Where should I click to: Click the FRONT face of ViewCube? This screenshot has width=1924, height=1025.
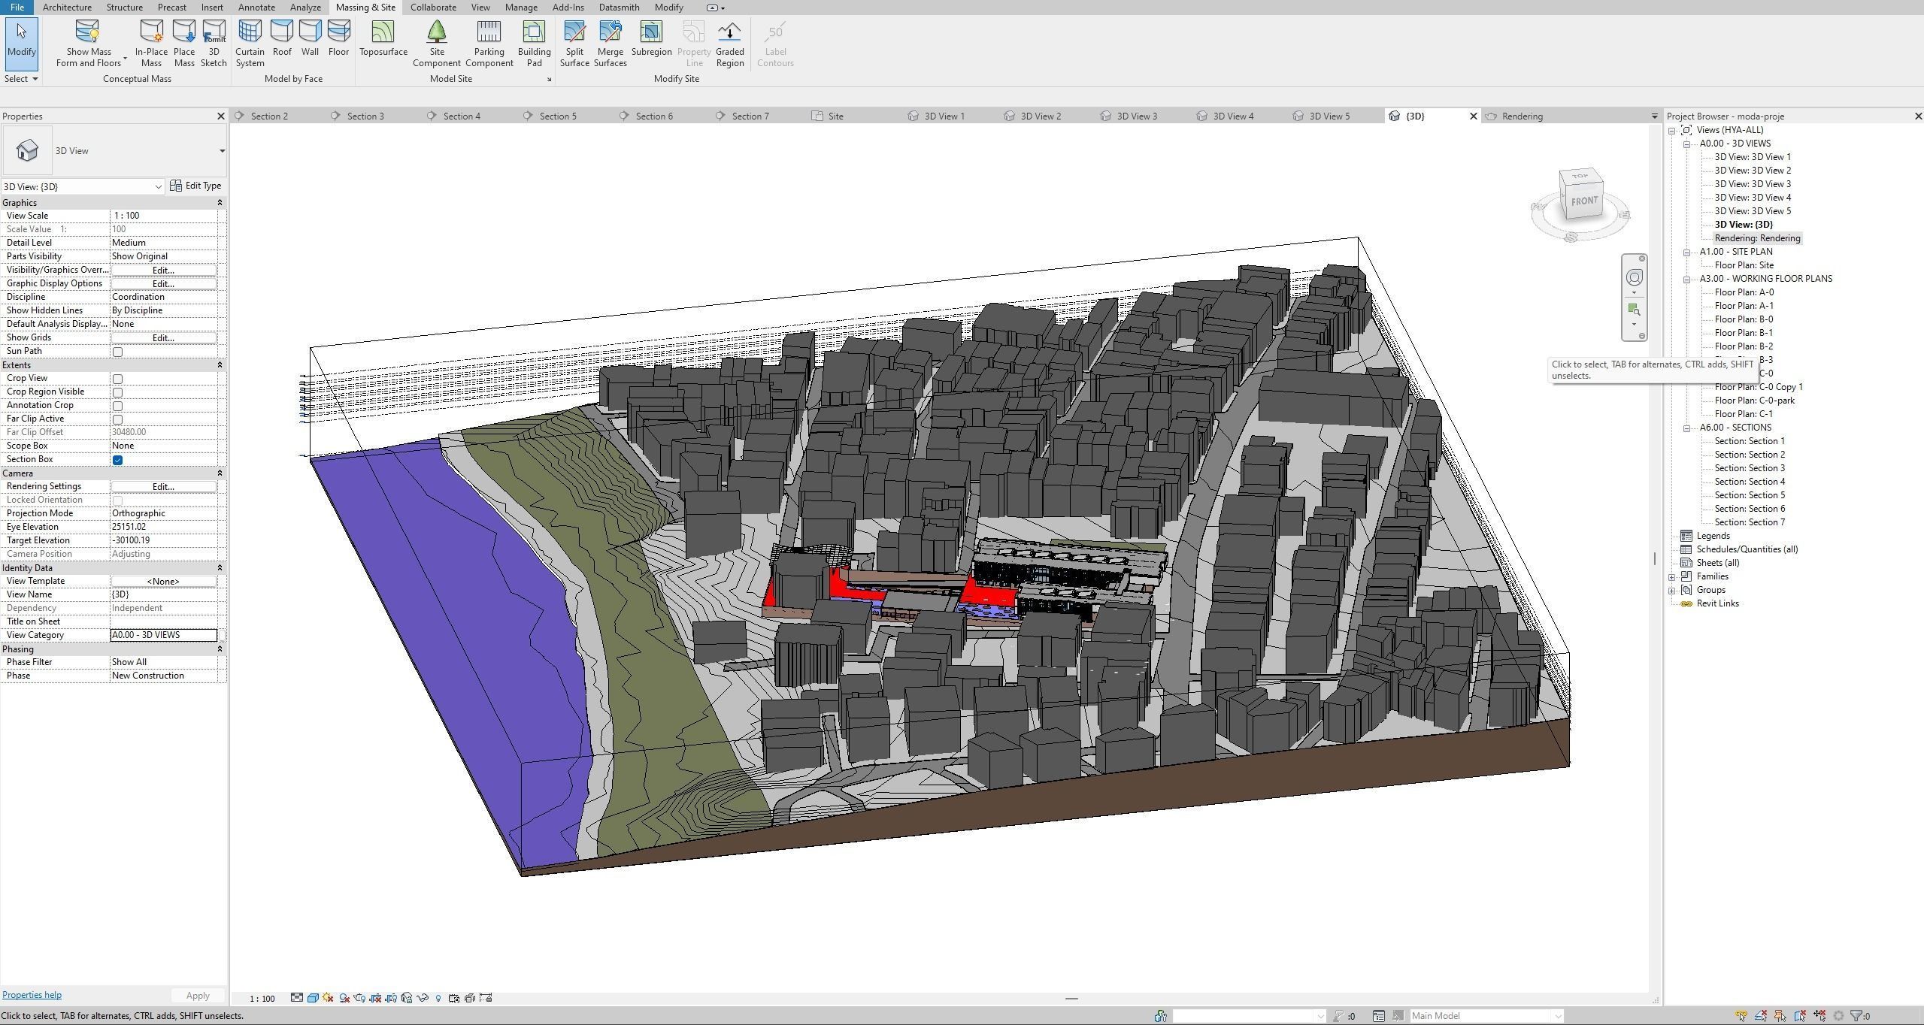tap(1583, 201)
